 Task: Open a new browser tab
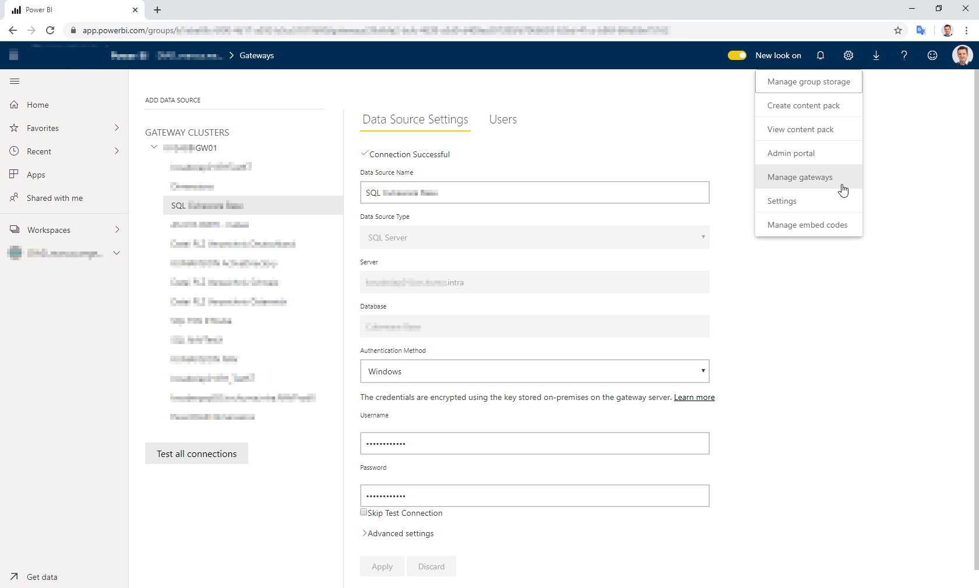tap(157, 10)
